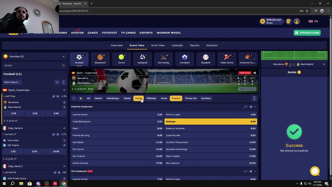Filter markets by Throw-Ins
This screenshot has width=332, height=187.
click(x=191, y=98)
